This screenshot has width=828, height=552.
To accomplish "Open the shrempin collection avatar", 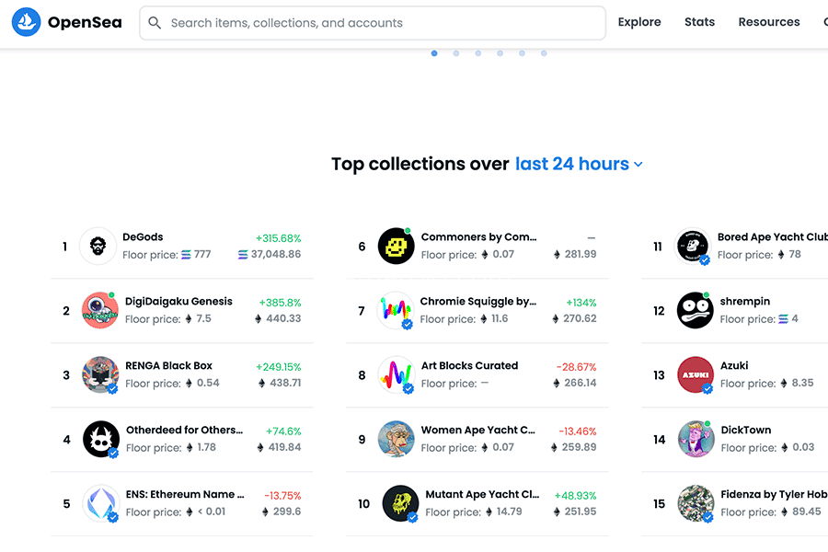I will pyautogui.click(x=695, y=311).
